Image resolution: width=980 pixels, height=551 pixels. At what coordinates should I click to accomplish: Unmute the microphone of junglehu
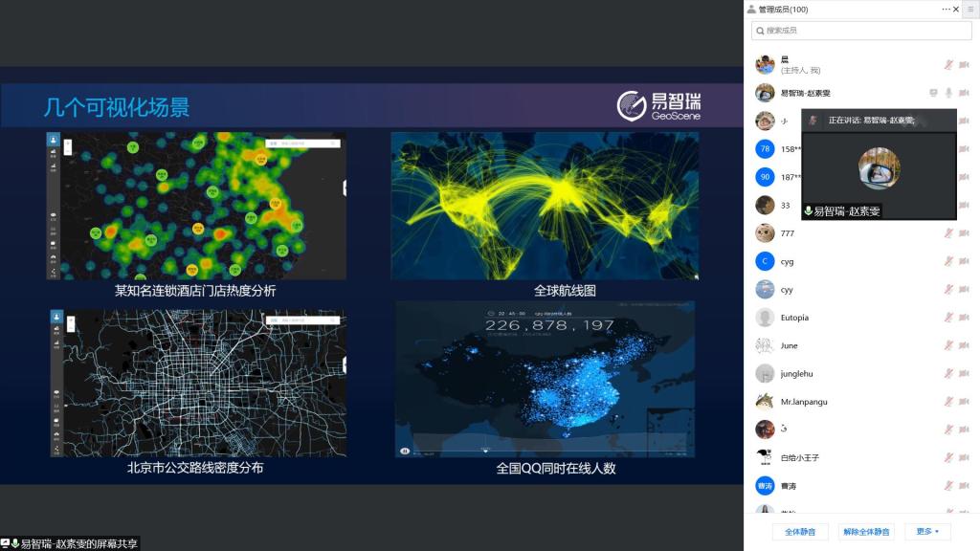pos(948,374)
